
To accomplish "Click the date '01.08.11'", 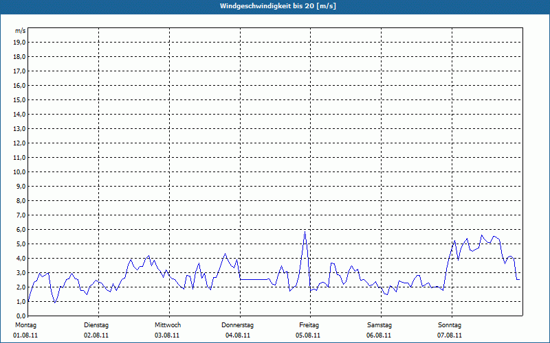I will tap(25, 335).
